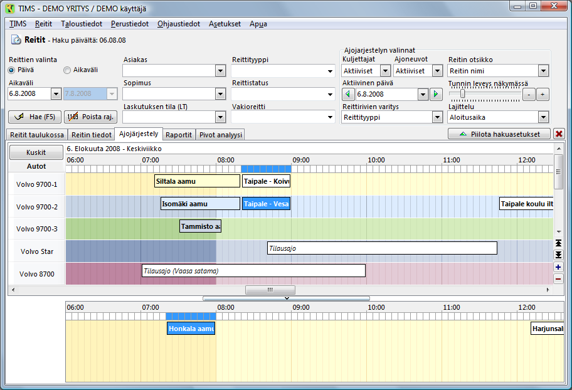572x390 pixels.
Task: Select the Honkala aamu block in lower timeline
Action: (191, 329)
